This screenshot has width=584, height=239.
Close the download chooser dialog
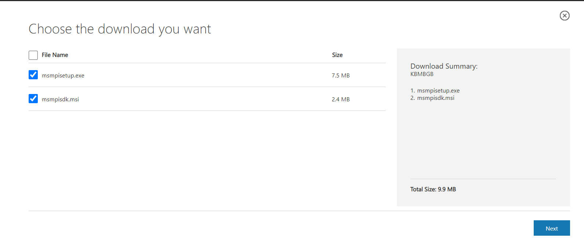(x=565, y=15)
